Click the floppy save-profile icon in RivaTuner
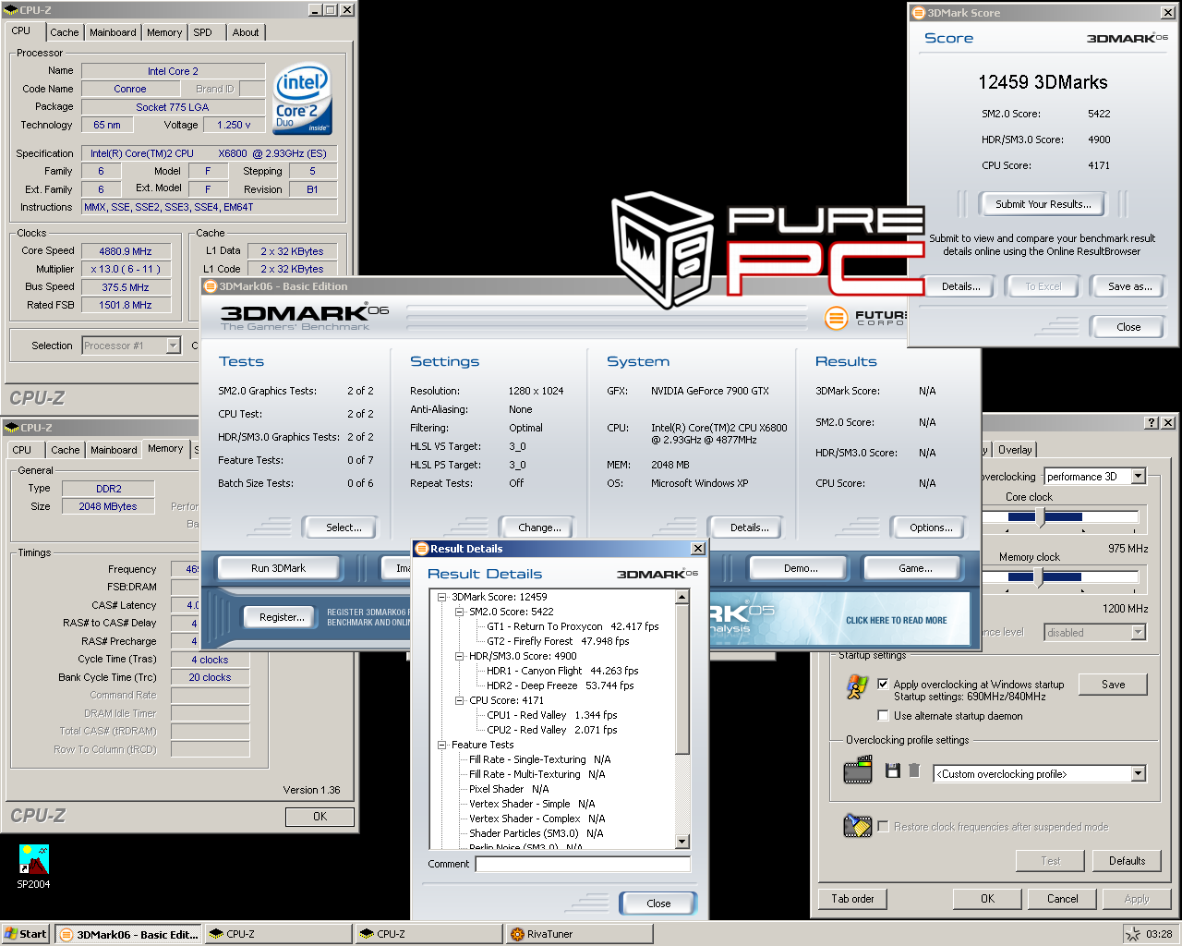Viewport: 1182px width, 946px height. (892, 770)
